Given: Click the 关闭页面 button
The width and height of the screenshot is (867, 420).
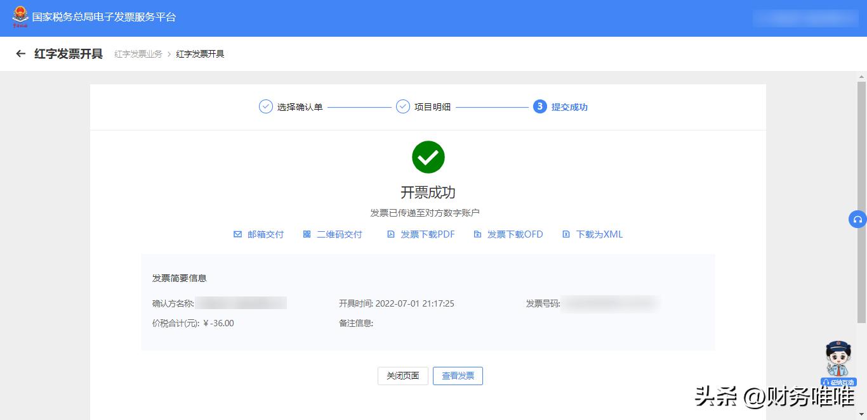Looking at the screenshot, I should (x=402, y=375).
